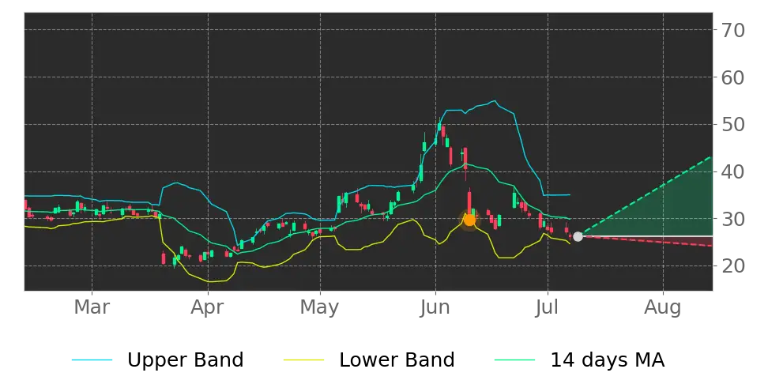Click the white current-price dot in July
Screen dimensions: 768x384
click(578, 236)
